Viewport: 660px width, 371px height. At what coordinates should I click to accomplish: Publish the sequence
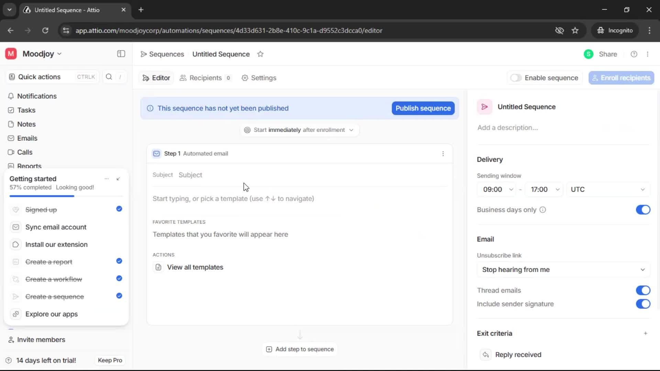[422, 108]
